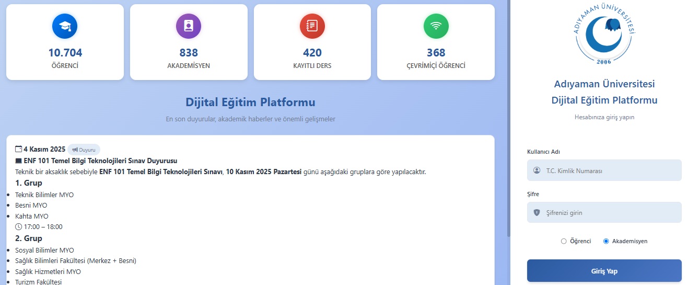Click the graduation cap student icon
Viewport: 688px width, 285px height.
coord(65,26)
